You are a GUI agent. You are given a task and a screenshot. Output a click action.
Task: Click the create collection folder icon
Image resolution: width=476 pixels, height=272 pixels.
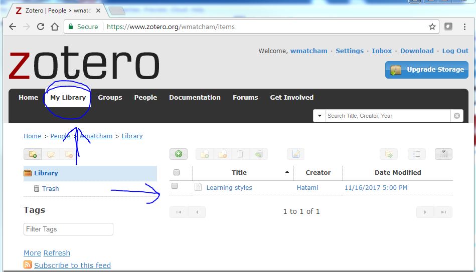33,154
